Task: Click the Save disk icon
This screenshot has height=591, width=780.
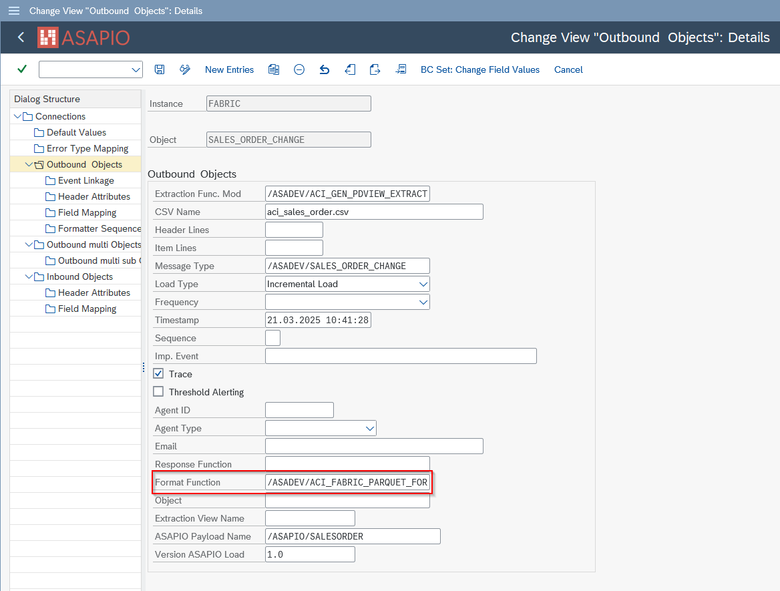Action: pyautogui.click(x=160, y=69)
